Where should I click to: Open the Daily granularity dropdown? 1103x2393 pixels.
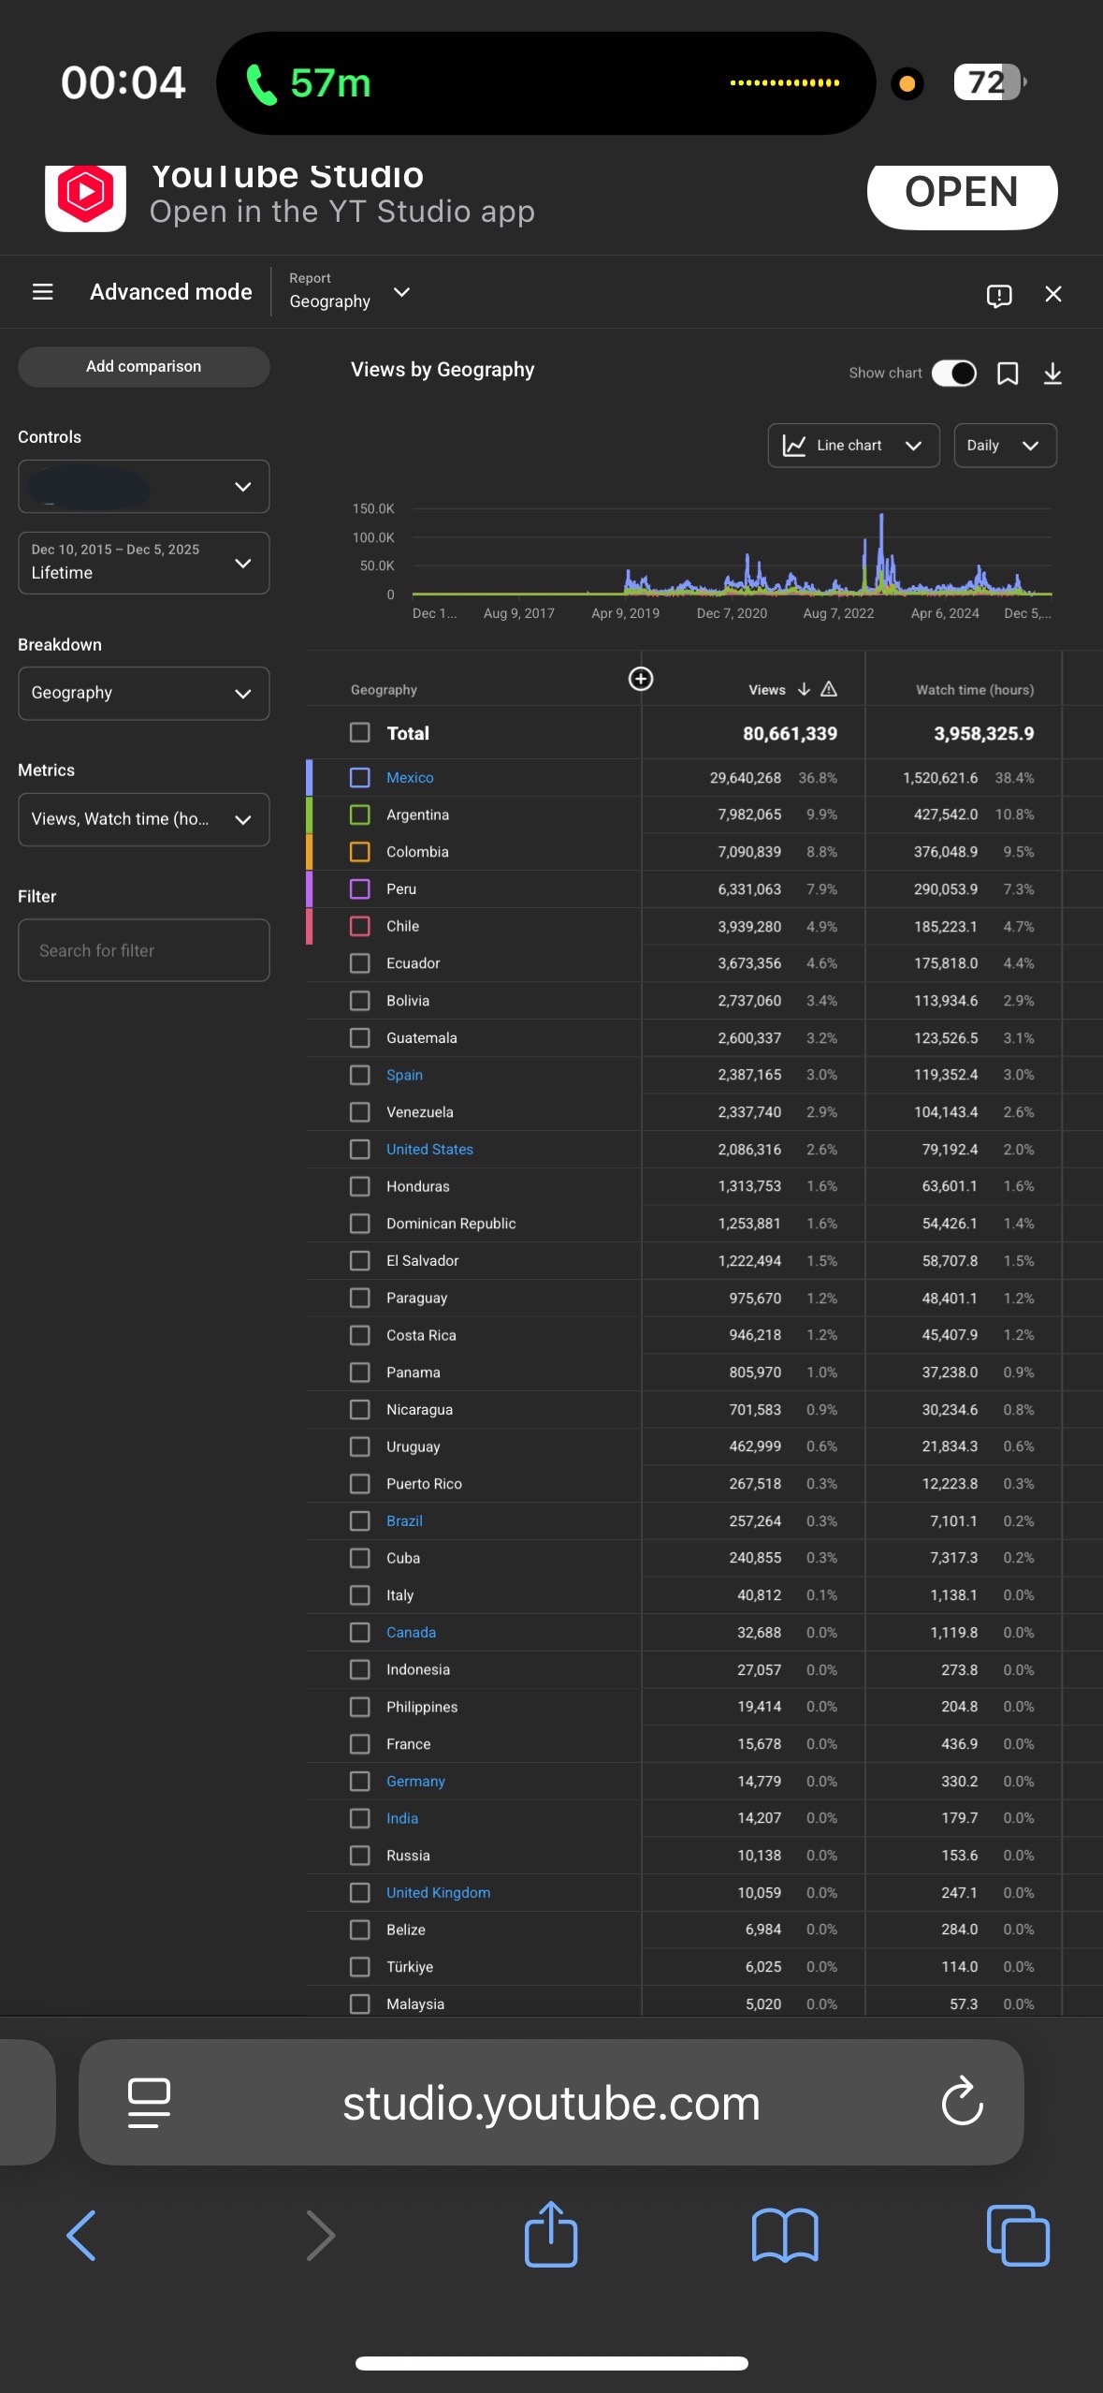point(1004,446)
